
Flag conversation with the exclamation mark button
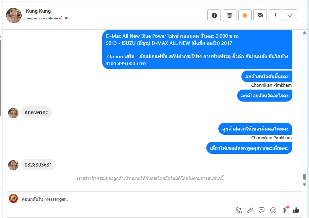pos(275,15)
